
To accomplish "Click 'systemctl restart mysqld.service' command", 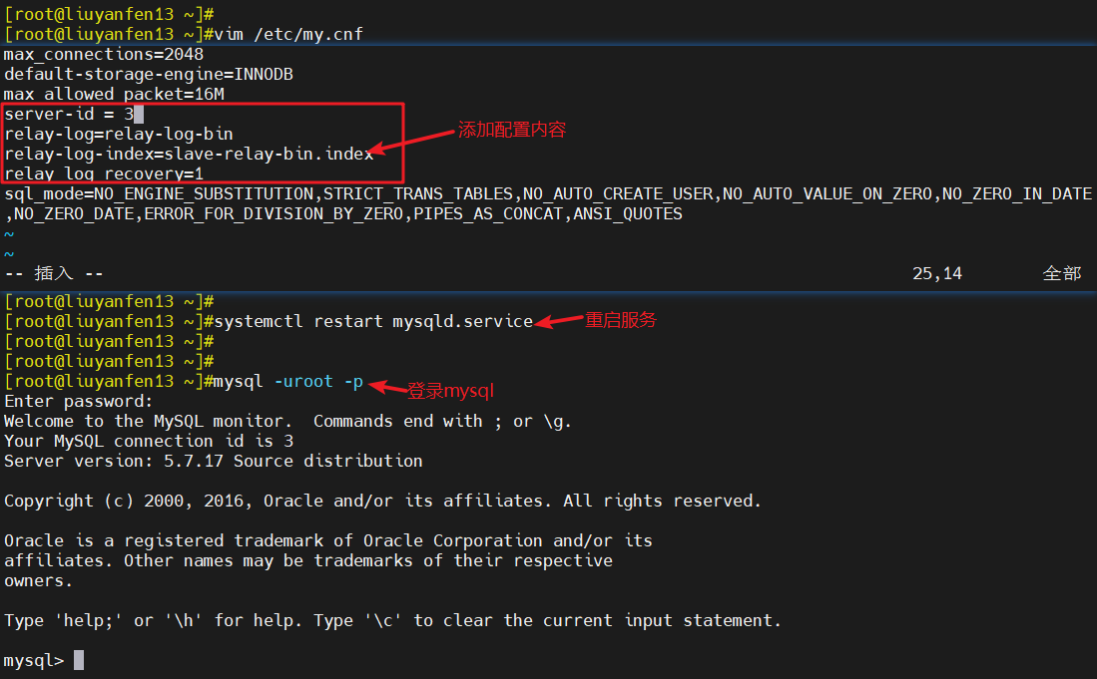I will (x=373, y=321).
